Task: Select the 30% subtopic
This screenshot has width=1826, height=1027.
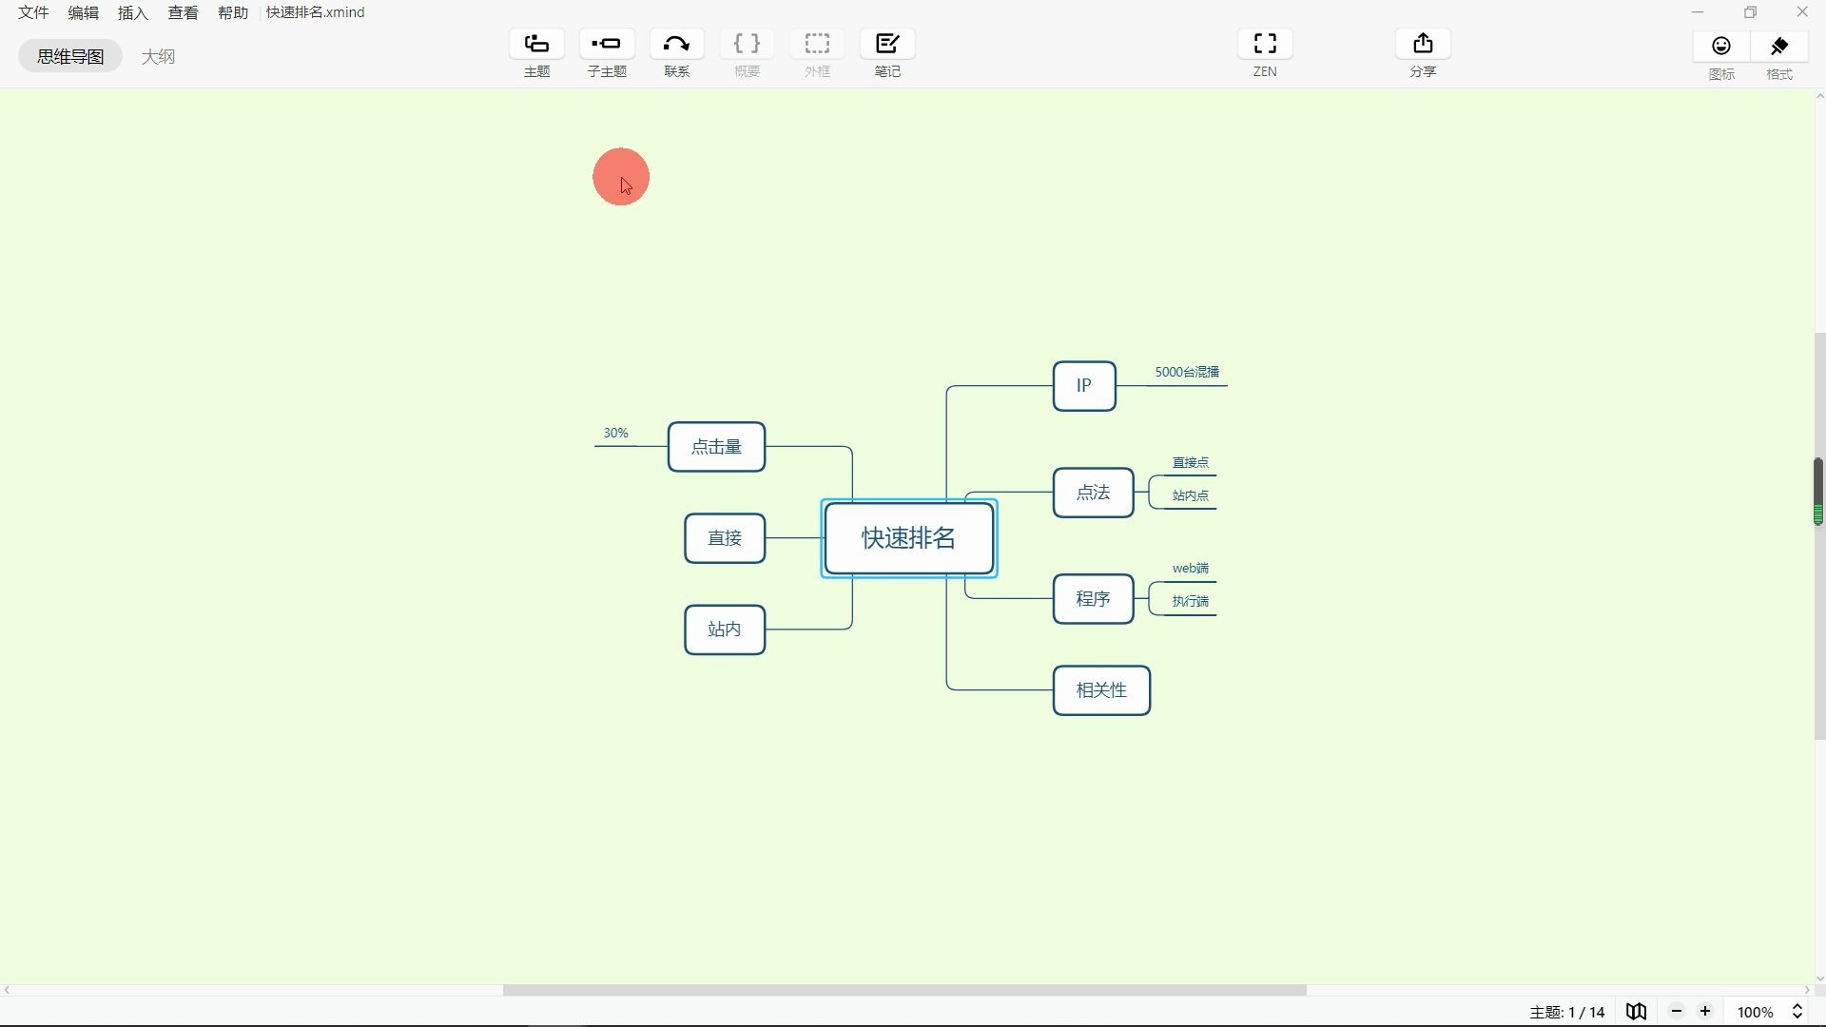Action: tap(616, 433)
